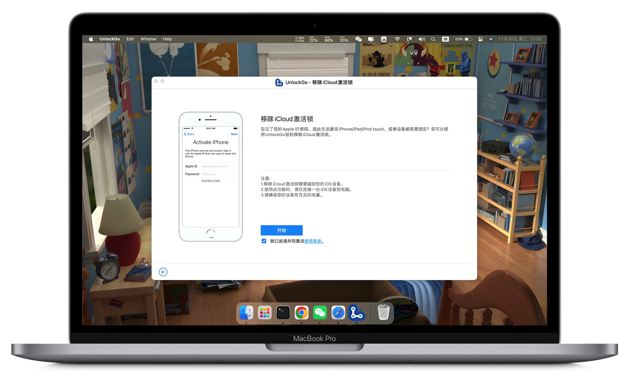Viewport: 630px width, 378px height.
Task: Click the input method icon
Action: [x=445, y=39]
